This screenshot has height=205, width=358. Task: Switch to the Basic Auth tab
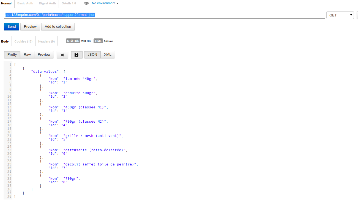[25, 3]
